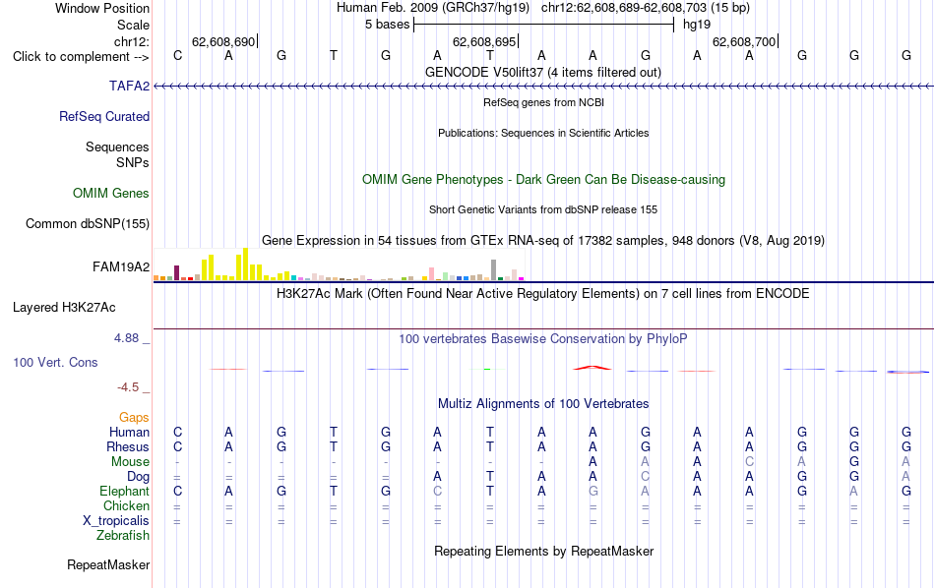Image resolution: width=935 pixels, height=588 pixels.
Task: Click 'Basewise Conservation by PhyloP' title
Action: 543,339
